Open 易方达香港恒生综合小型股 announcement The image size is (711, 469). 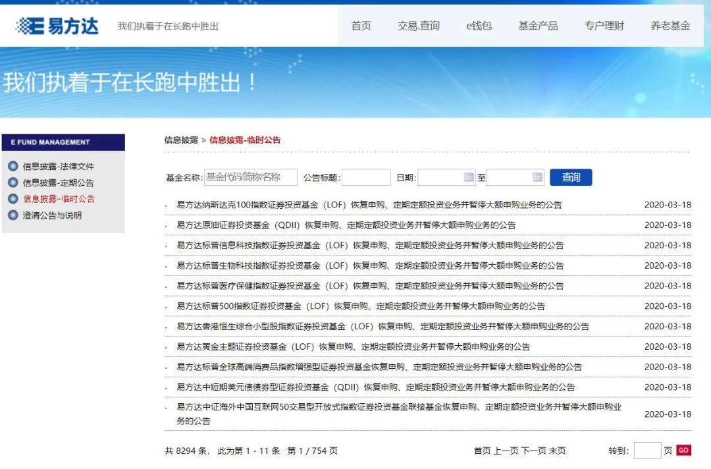pos(382,326)
